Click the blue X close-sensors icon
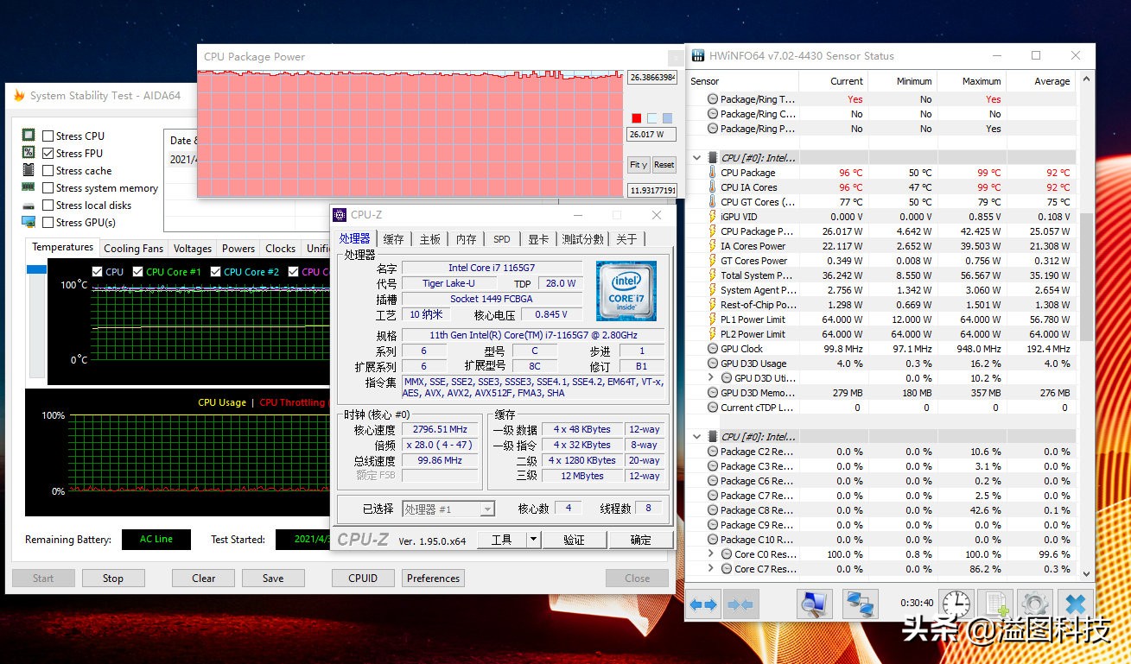The height and width of the screenshot is (664, 1131). point(1075,604)
